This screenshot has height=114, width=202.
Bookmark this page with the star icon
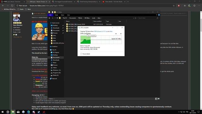tap(174, 6)
